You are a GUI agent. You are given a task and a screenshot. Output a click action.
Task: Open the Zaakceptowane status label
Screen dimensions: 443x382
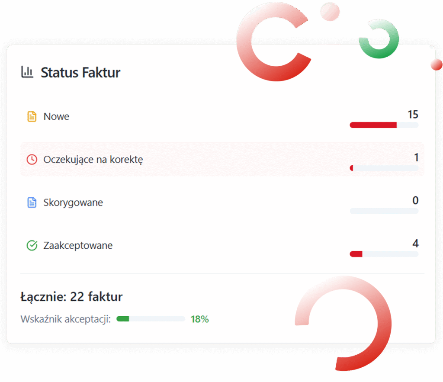click(78, 246)
